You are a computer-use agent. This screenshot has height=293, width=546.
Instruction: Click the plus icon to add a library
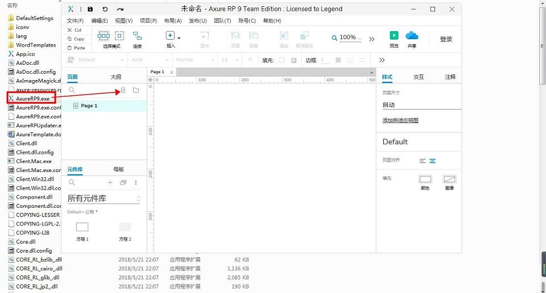click(x=110, y=183)
